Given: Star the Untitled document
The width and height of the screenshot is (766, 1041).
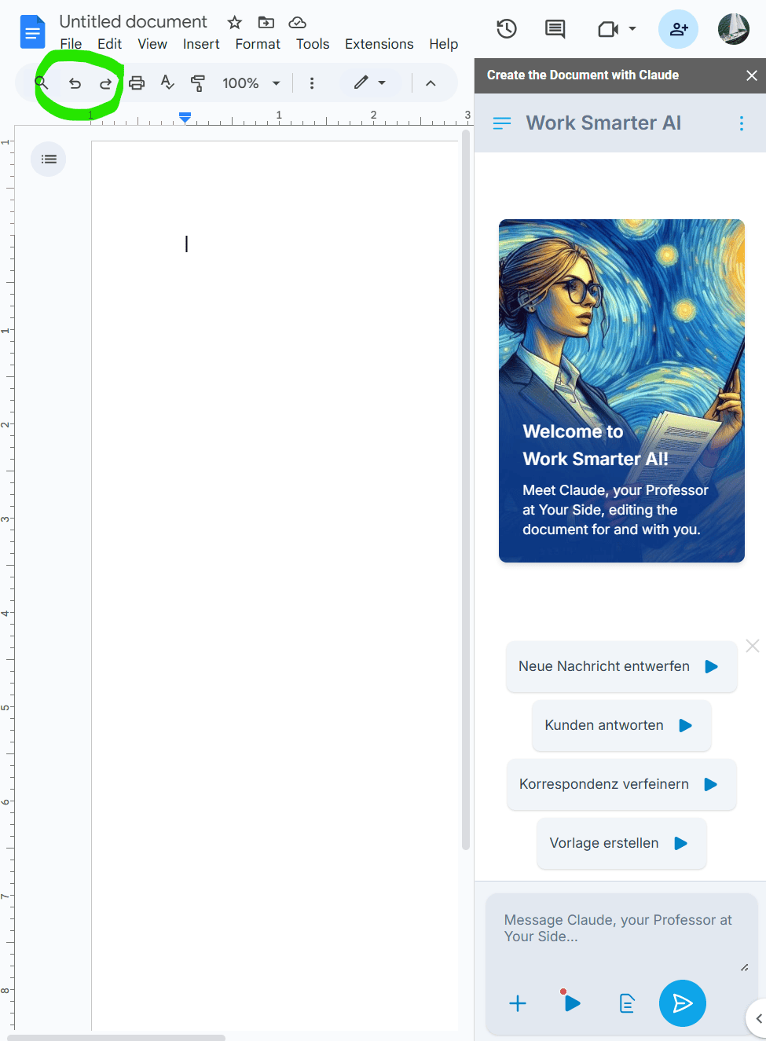Looking at the screenshot, I should point(234,22).
